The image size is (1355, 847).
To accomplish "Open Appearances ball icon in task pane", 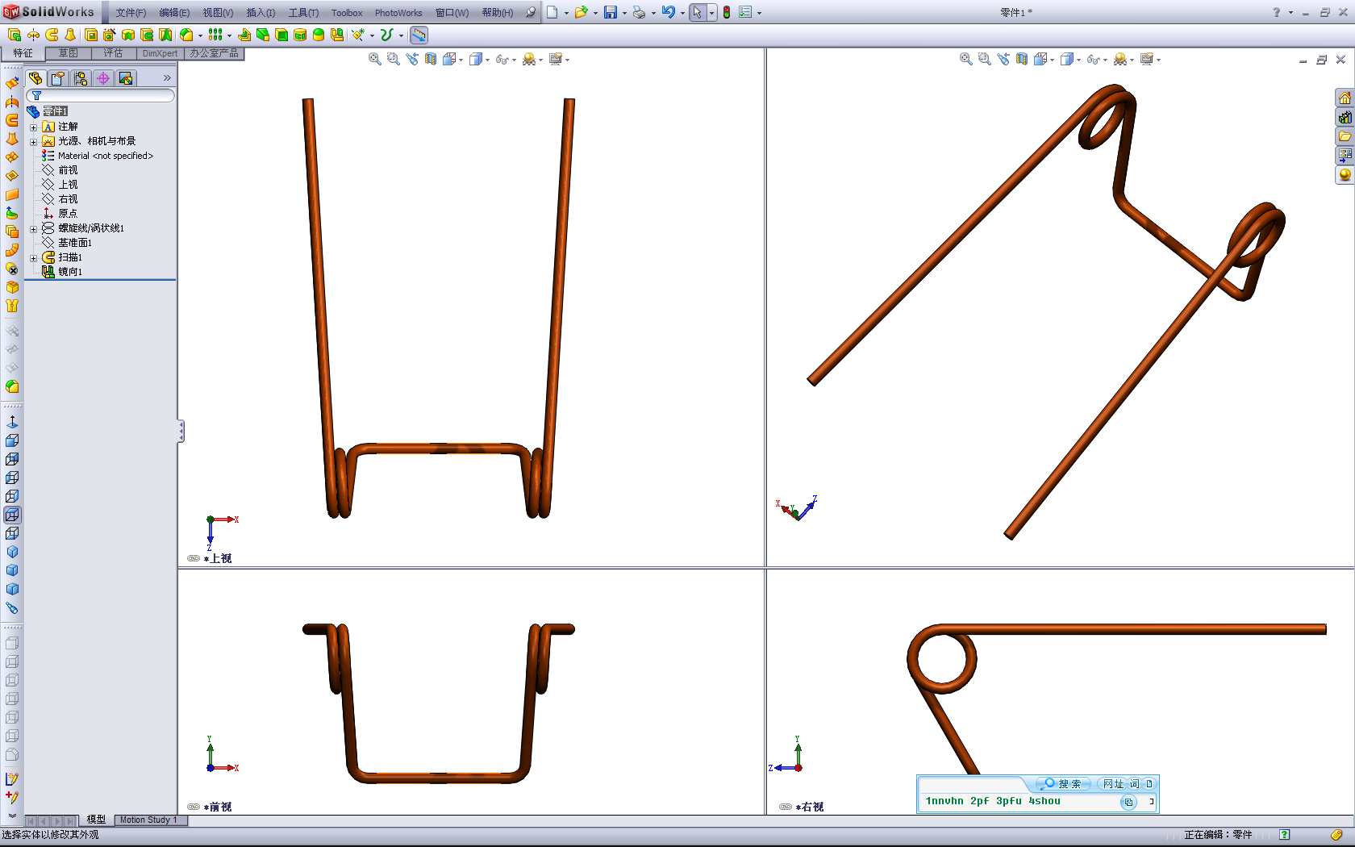I will (1345, 175).
